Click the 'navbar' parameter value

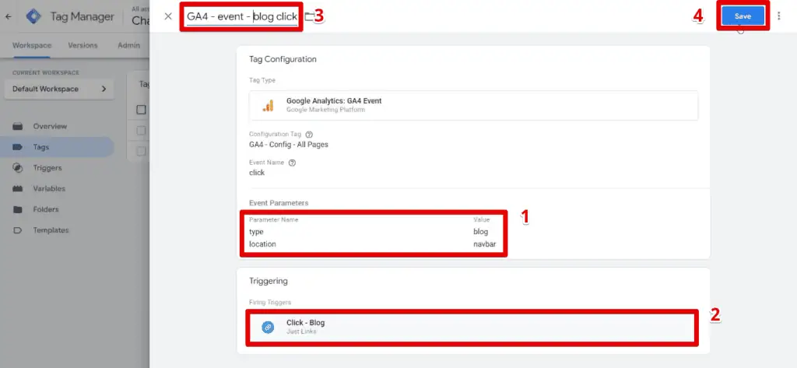point(484,244)
